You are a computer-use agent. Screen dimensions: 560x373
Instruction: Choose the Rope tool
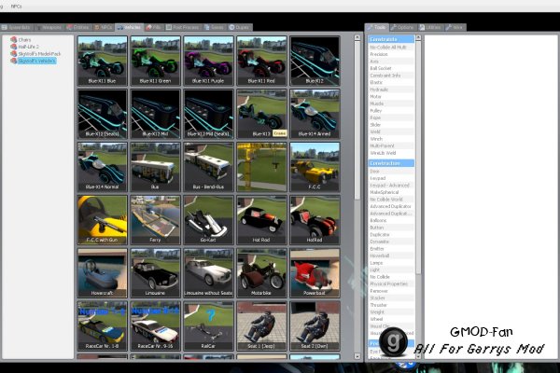[391, 117]
